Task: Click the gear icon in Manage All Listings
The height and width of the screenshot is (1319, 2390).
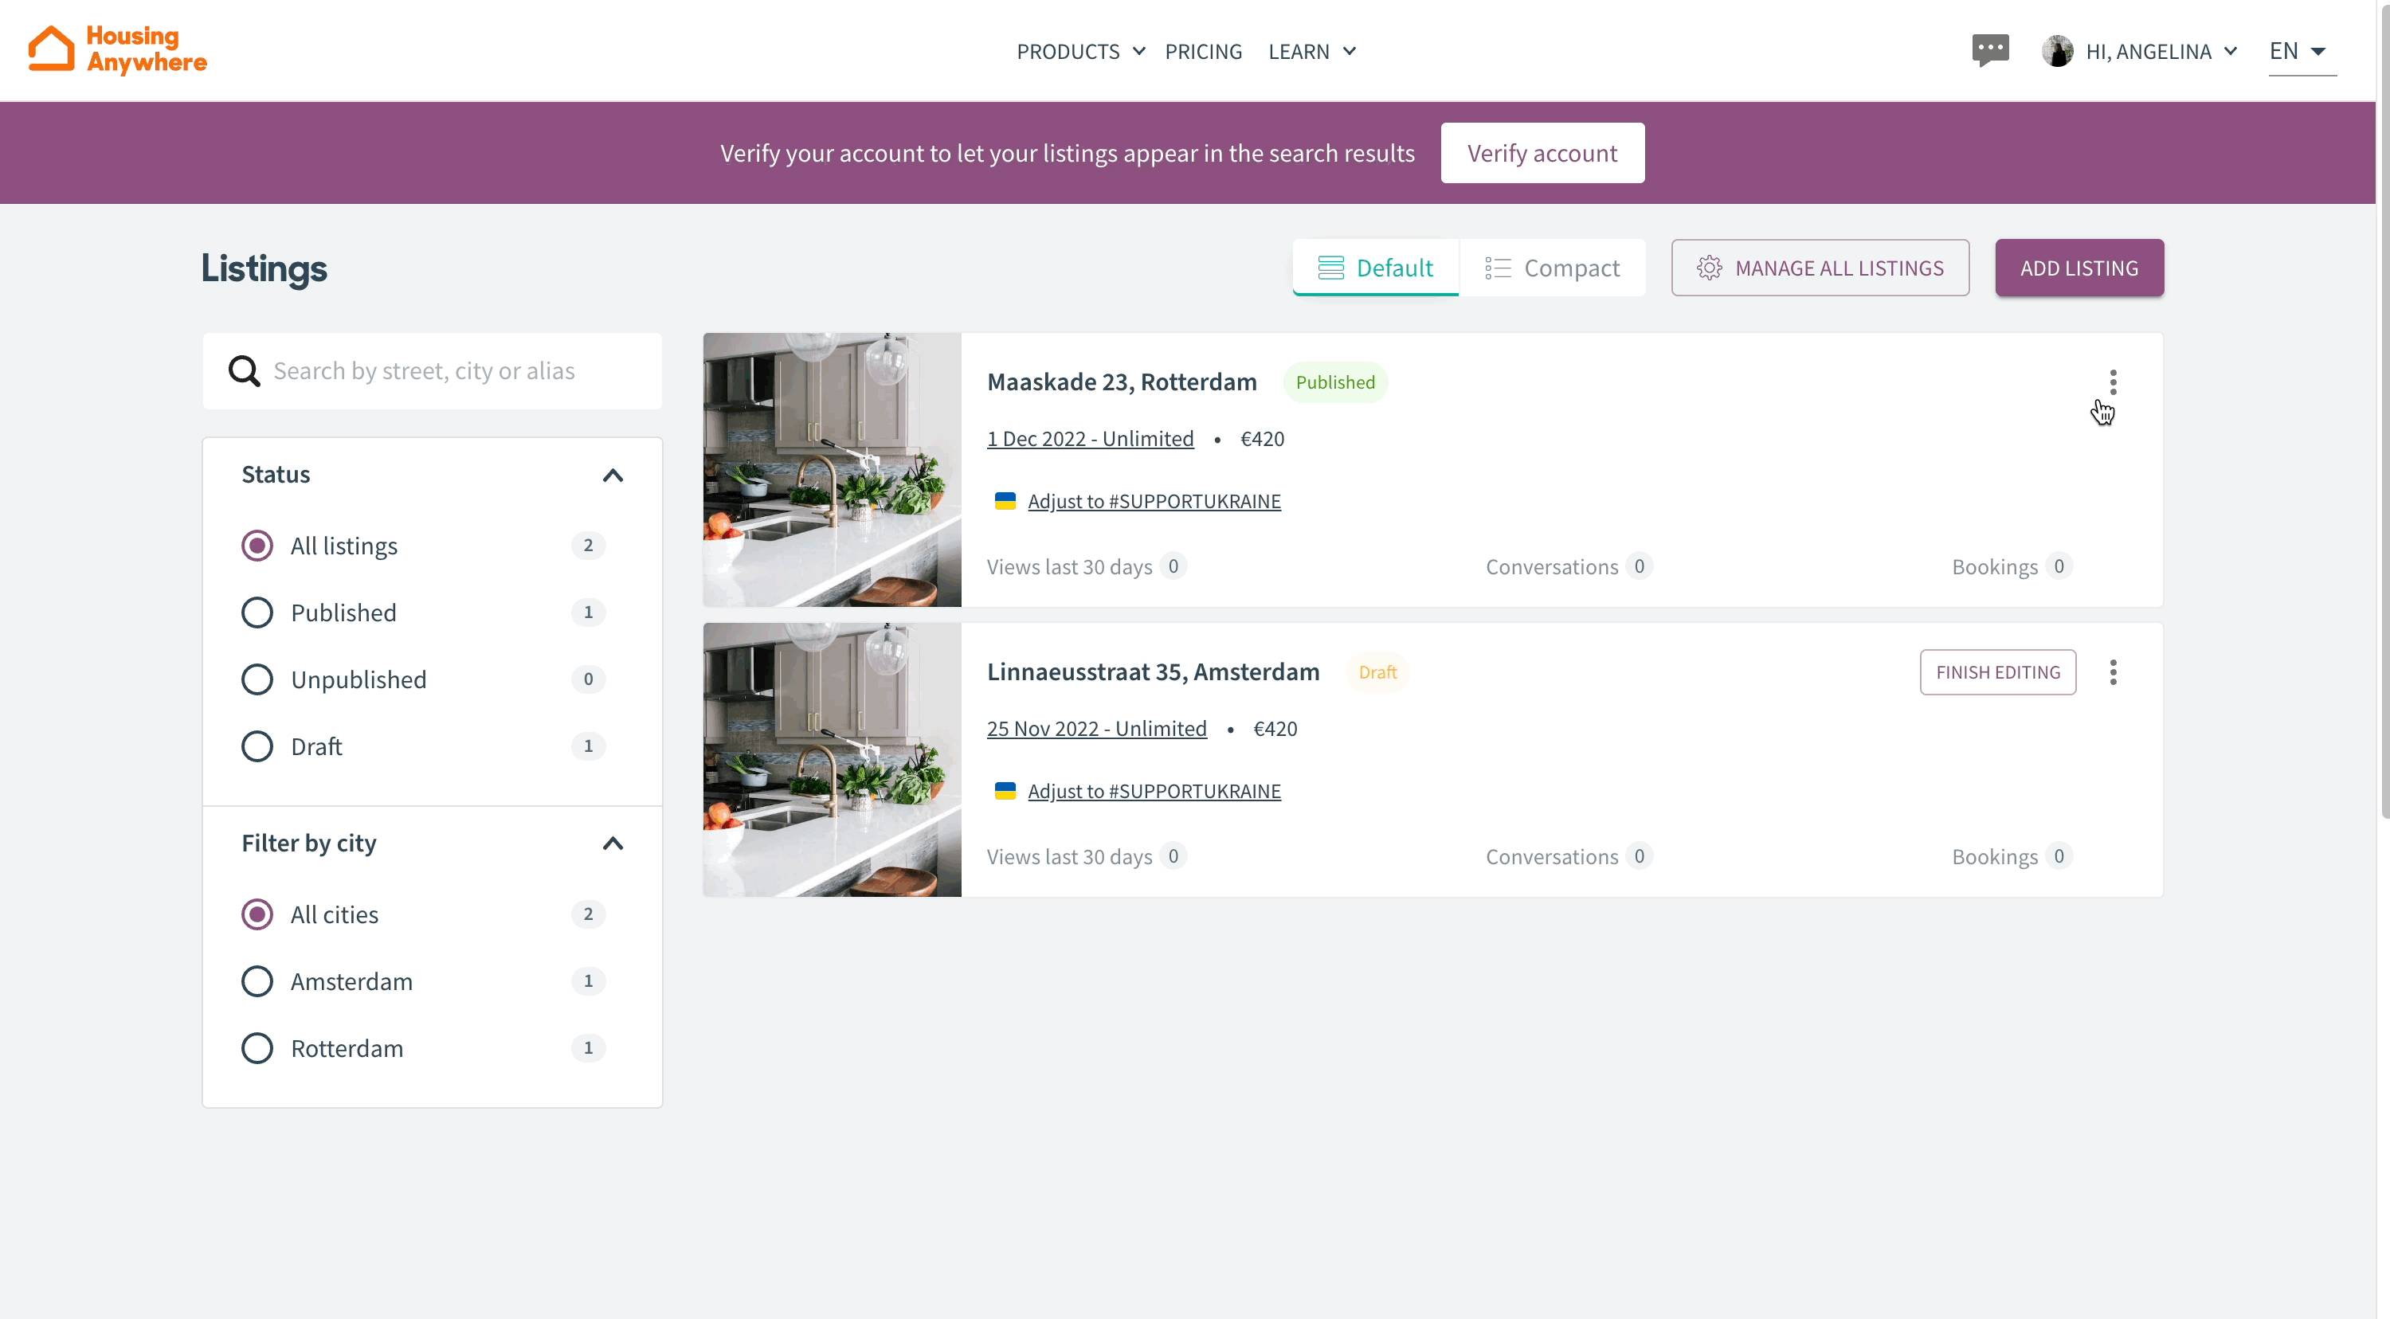Action: [1709, 268]
